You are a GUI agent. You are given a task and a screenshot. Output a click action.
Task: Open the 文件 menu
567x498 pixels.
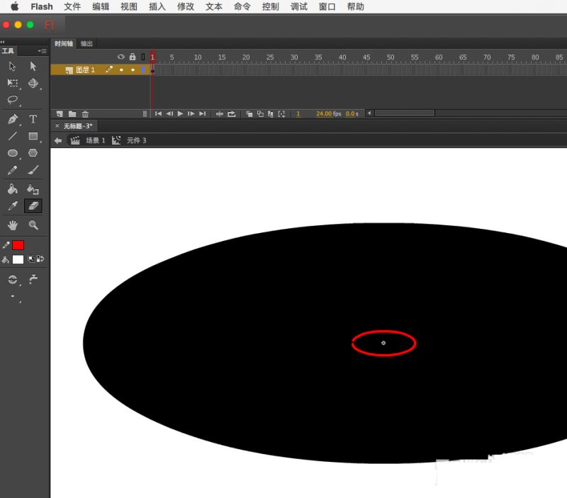tap(72, 6)
